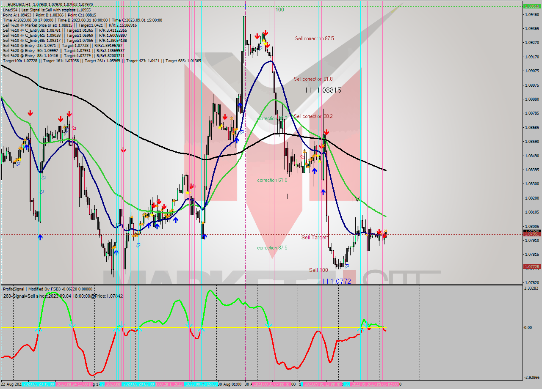Screen dimensions: 542x389
Task: Click the 1.08880 price axis label
Action: click(x=532, y=99)
